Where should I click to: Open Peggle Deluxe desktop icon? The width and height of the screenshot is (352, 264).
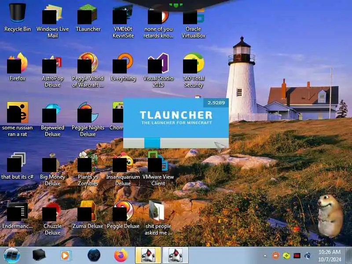[123, 215]
